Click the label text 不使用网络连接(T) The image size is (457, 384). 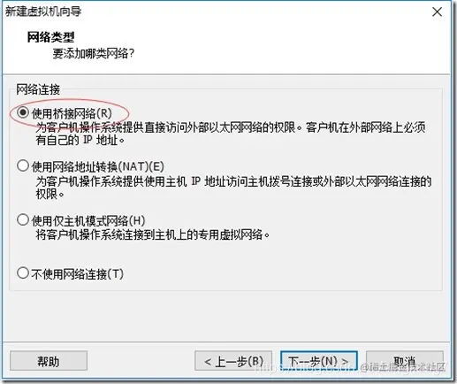click(x=77, y=274)
